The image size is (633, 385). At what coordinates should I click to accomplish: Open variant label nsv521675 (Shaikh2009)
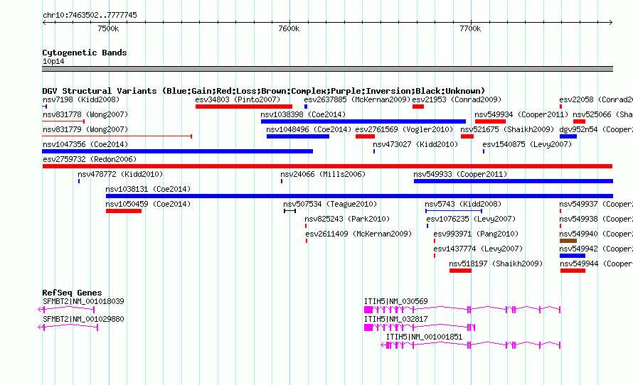tap(507, 129)
